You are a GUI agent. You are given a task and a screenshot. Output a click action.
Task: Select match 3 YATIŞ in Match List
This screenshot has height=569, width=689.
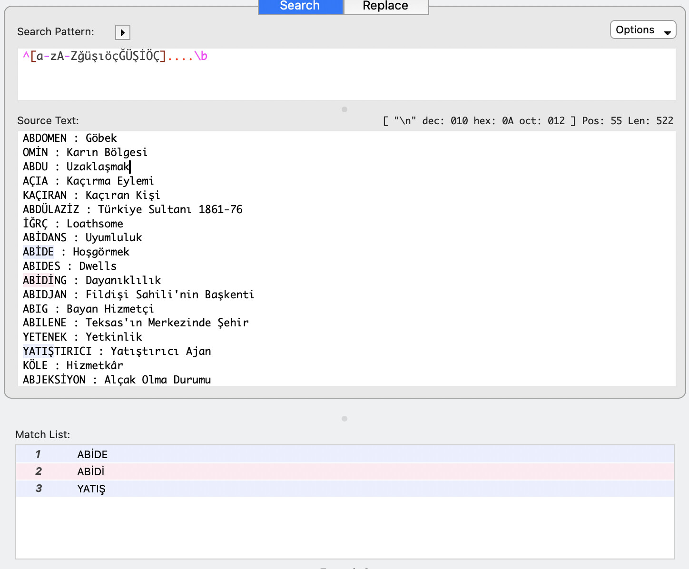pos(91,489)
